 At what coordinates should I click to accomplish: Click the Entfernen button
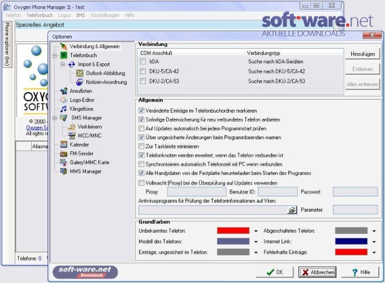pyautogui.click(x=362, y=69)
